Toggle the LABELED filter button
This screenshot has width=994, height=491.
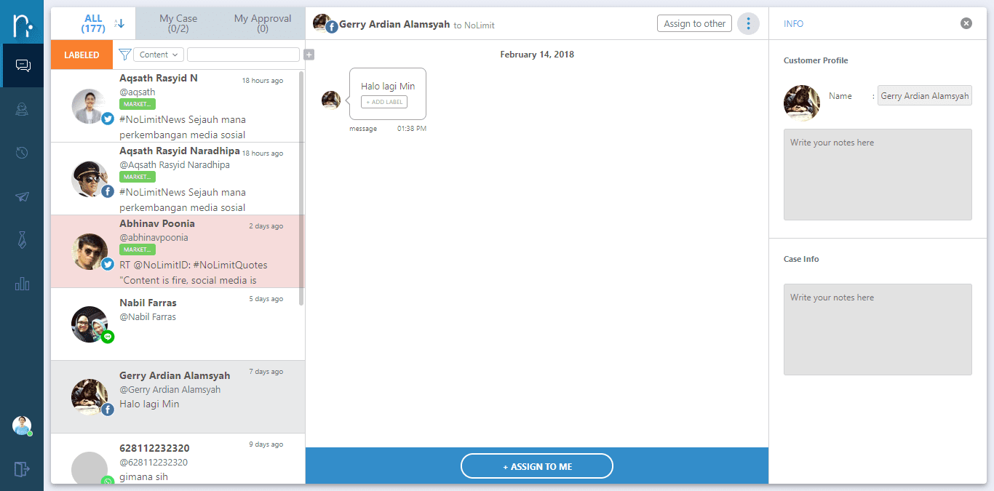[x=81, y=55]
